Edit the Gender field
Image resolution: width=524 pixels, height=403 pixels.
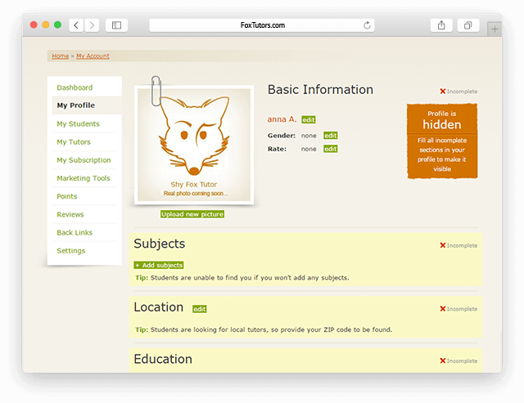[x=330, y=136]
